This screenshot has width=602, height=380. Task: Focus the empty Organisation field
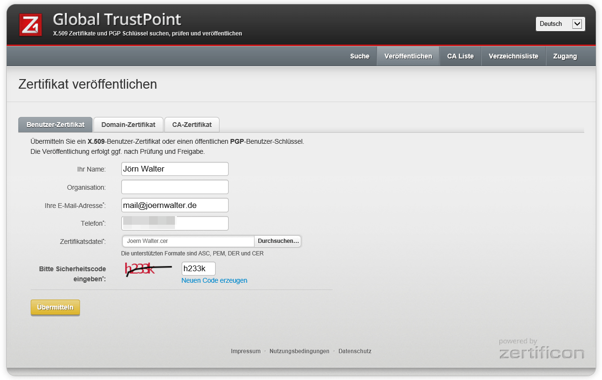tap(174, 187)
